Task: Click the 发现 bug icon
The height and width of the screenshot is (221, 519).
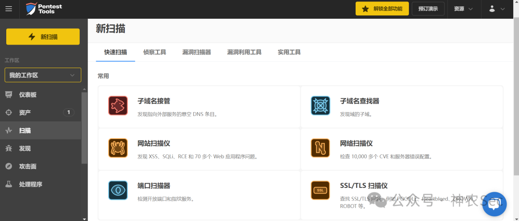Action: pos(9,148)
